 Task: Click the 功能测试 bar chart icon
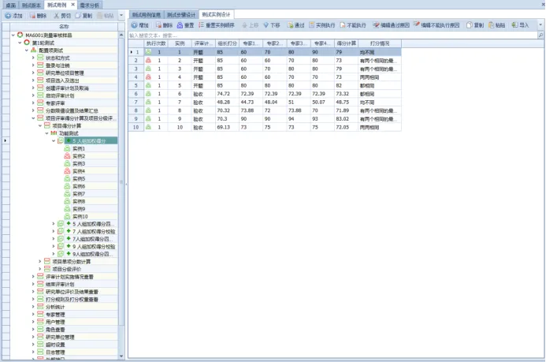coord(54,133)
